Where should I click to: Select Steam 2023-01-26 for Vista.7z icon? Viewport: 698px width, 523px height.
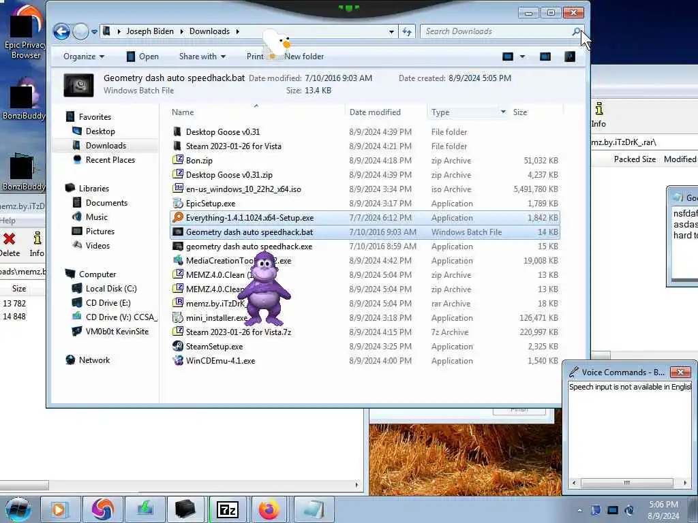(x=178, y=332)
